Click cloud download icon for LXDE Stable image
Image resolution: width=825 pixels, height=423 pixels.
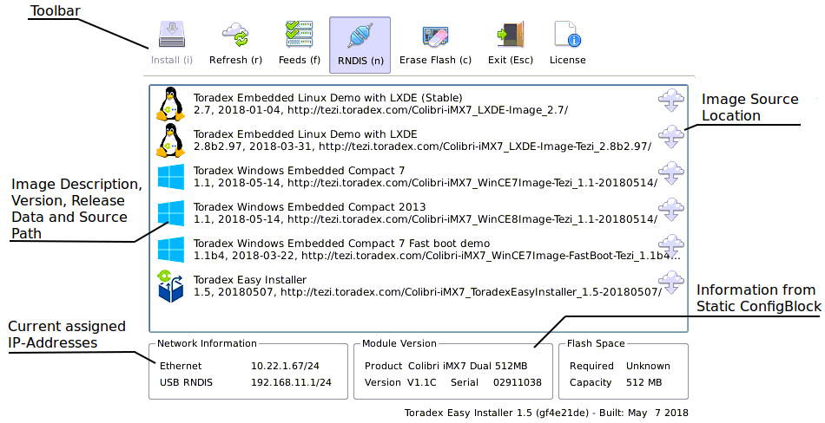[x=670, y=101]
